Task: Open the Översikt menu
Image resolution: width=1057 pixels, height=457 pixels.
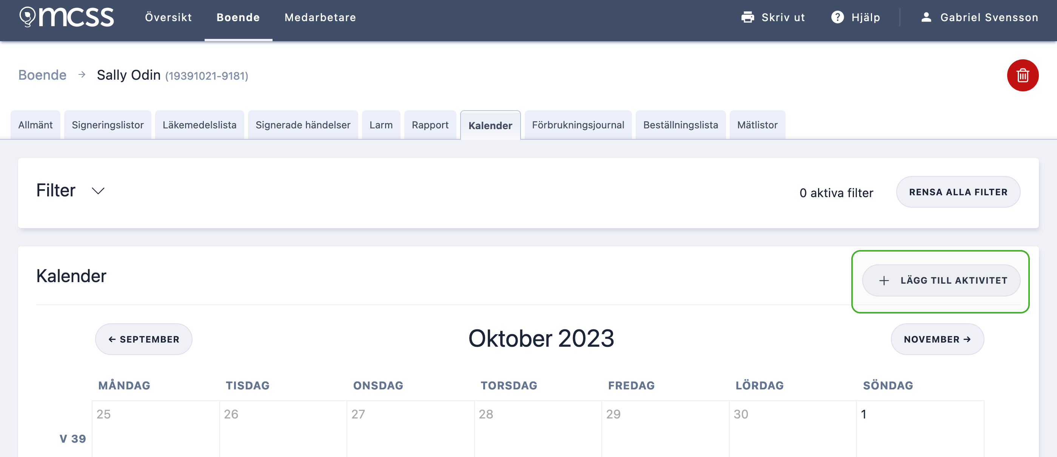Action: [x=168, y=17]
